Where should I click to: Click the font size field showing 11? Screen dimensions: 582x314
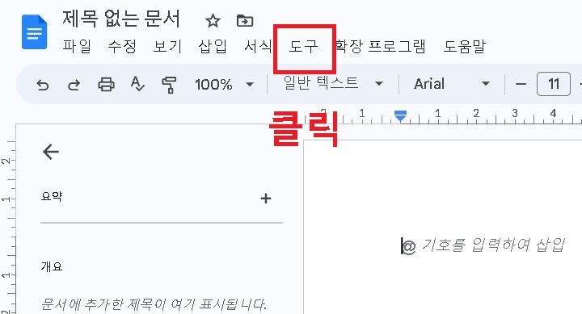click(554, 84)
